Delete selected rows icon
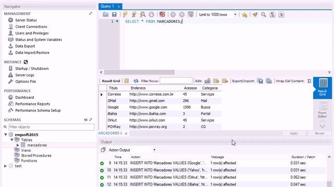Viewport: 334px width, 187px height. pyautogui.click(x=225, y=81)
